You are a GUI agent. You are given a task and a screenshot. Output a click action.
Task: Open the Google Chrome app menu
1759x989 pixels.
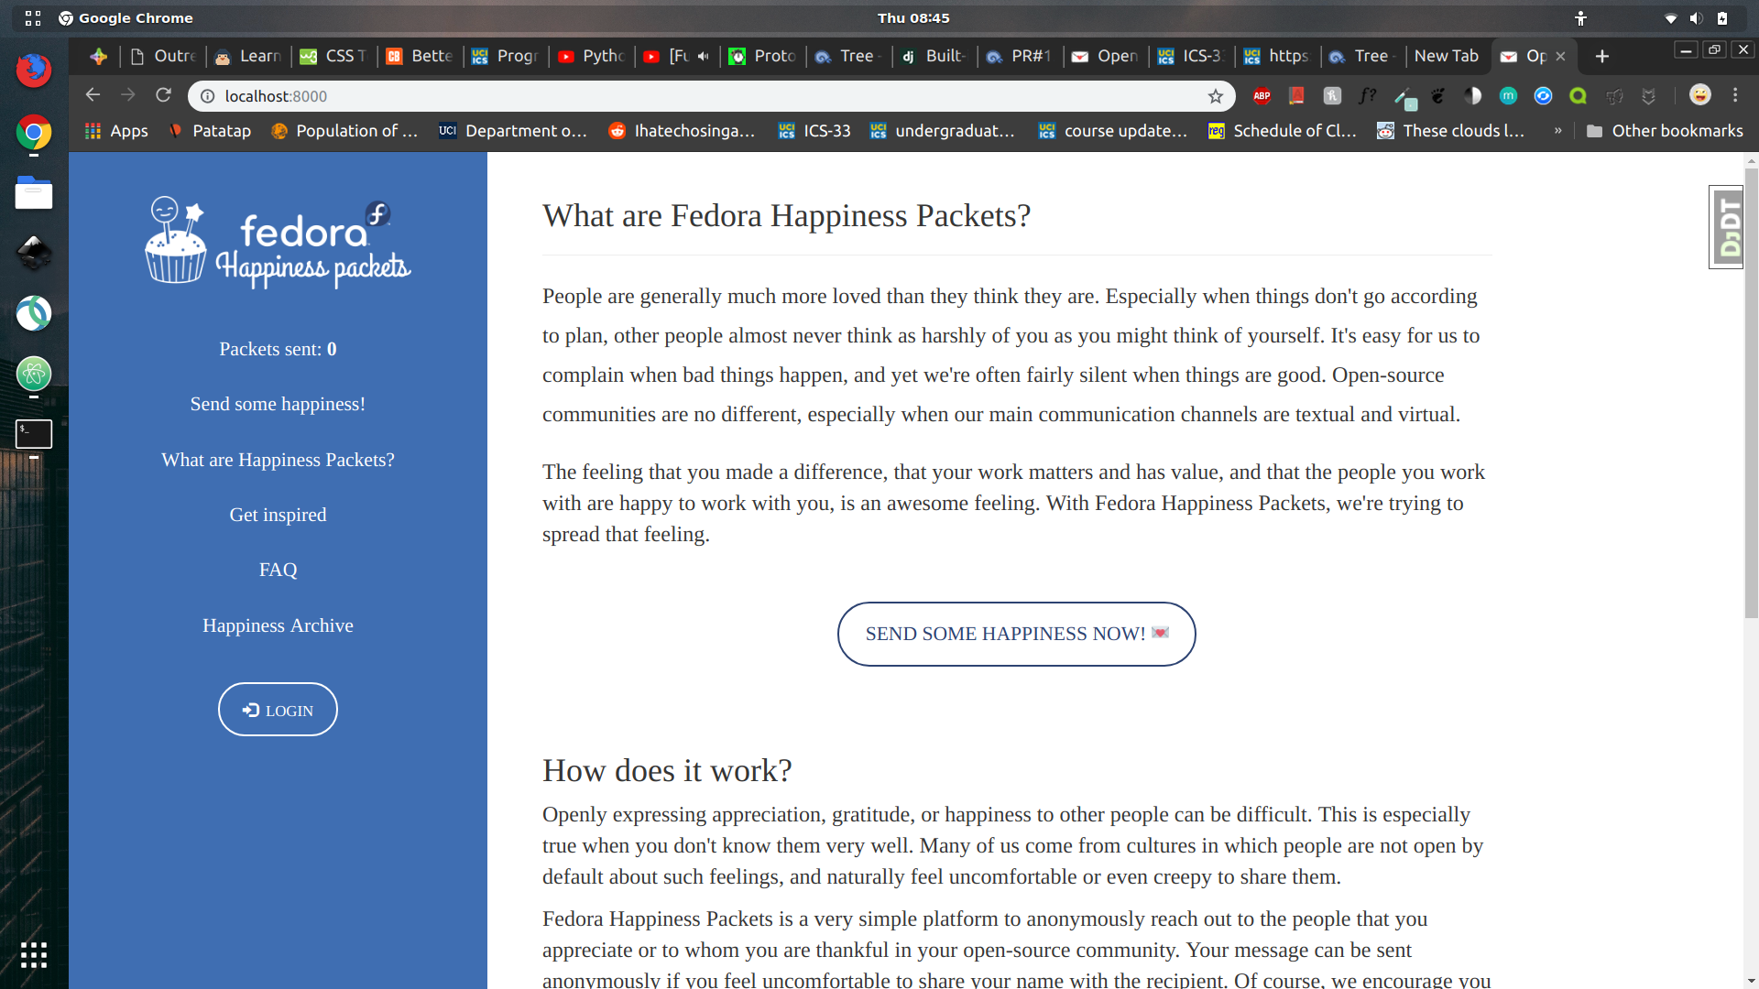point(126,18)
